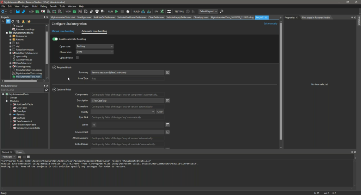Select app.config in Projects tree

(22, 57)
